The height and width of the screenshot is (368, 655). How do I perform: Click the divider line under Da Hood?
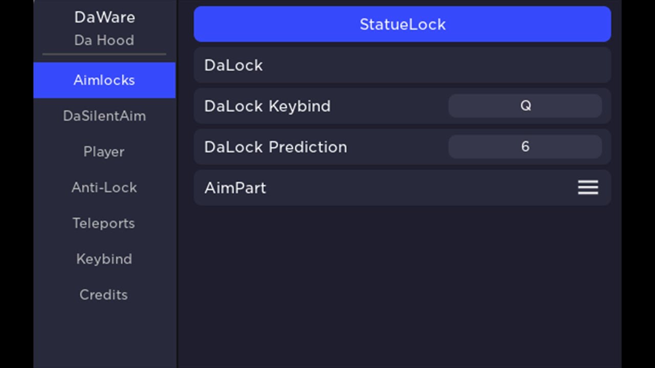pyautogui.click(x=104, y=54)
